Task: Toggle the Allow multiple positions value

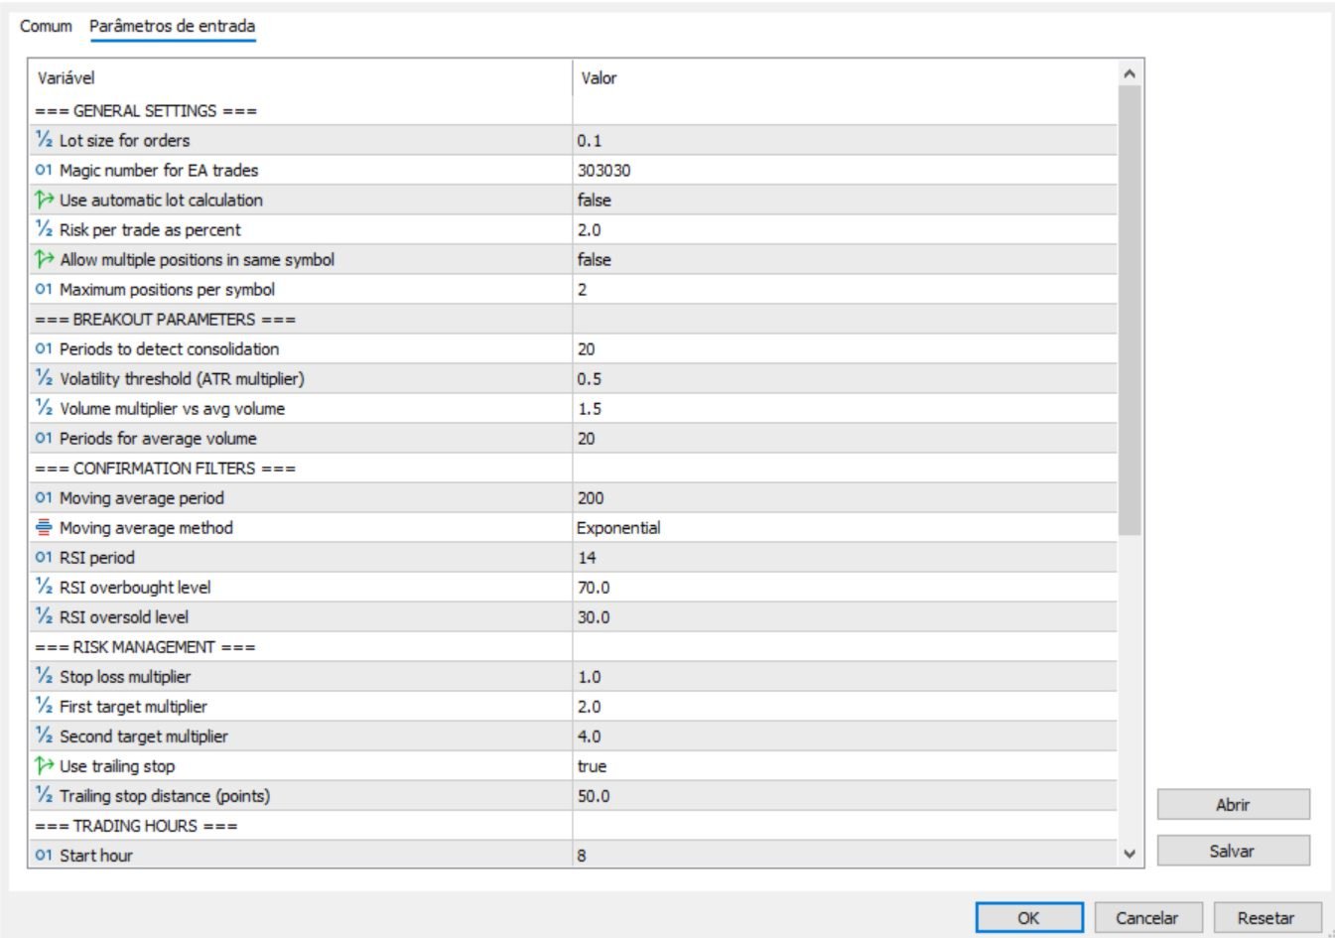Action: (595, 259)
